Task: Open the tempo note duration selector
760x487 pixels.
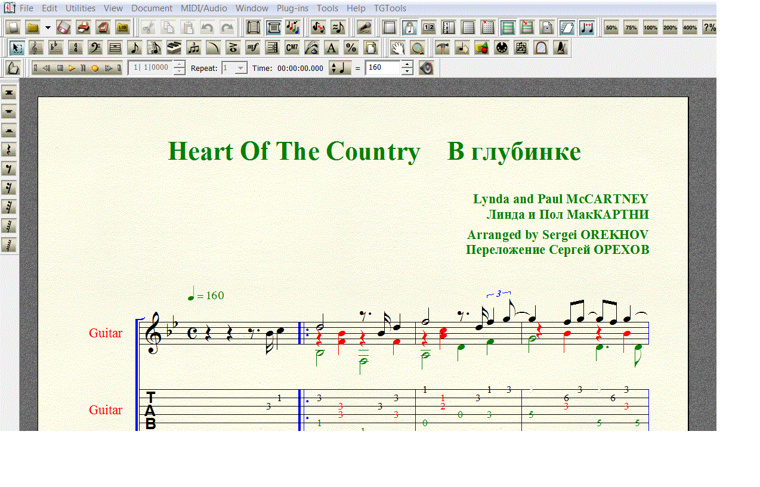Action: click(340, 68)
